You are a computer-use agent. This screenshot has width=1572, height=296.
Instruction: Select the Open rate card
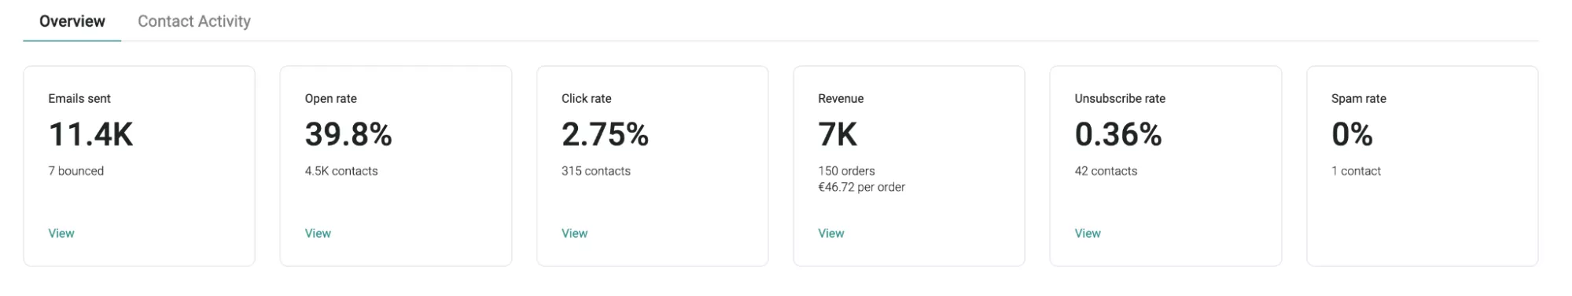tap(396, 166)
